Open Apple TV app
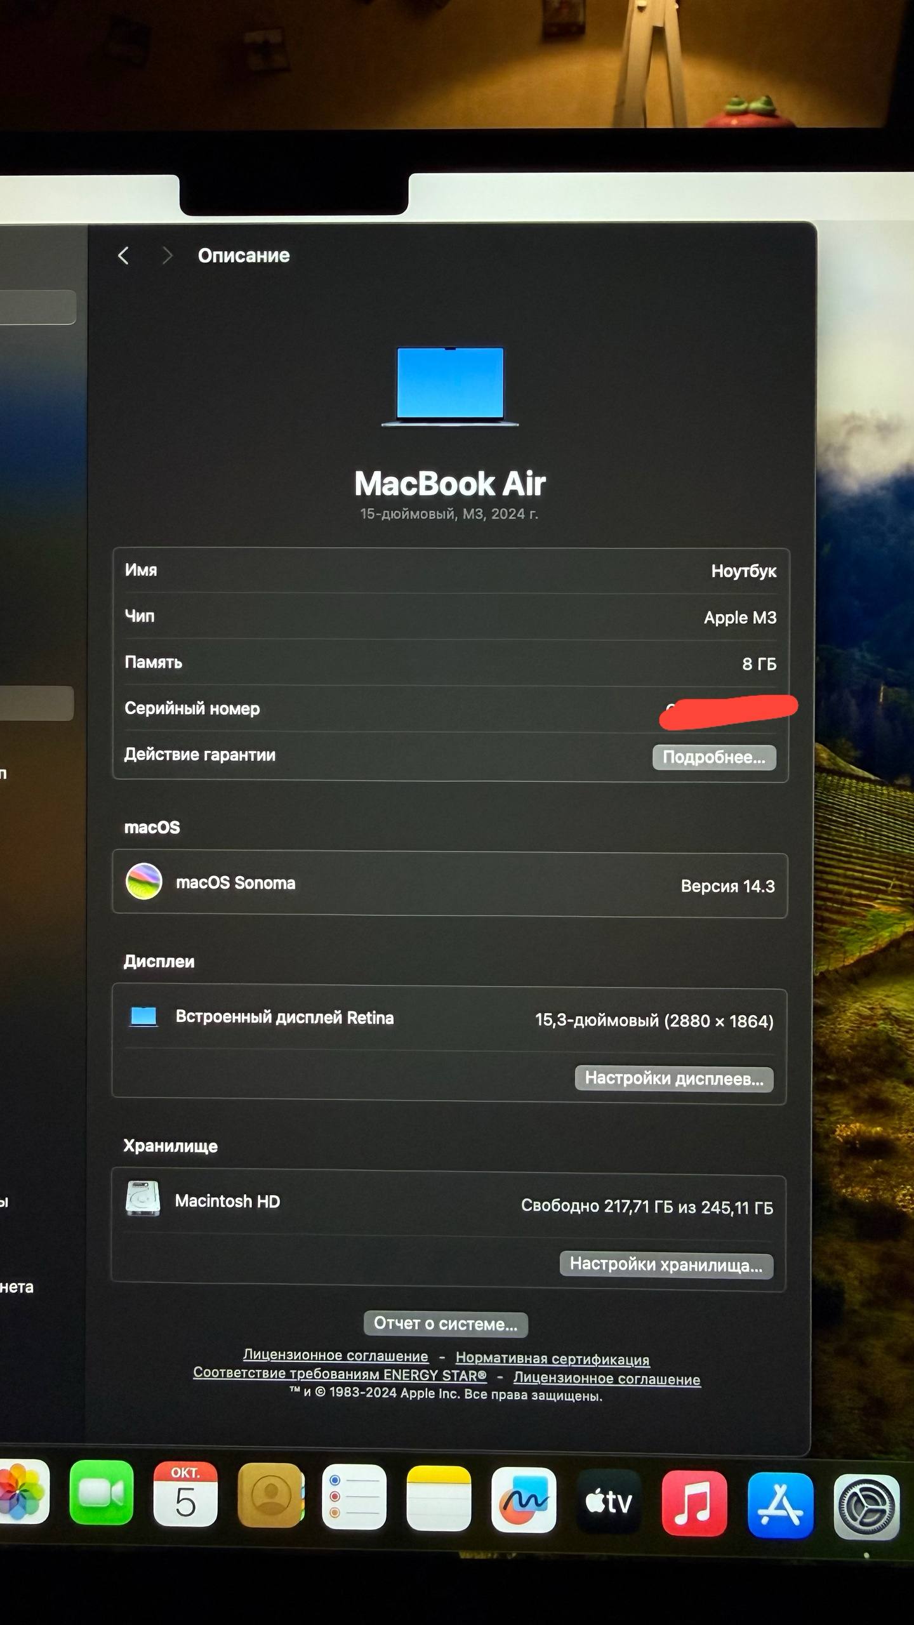Image resolution: width=914 pixels, height=1625 pixels. (609, 1501)
